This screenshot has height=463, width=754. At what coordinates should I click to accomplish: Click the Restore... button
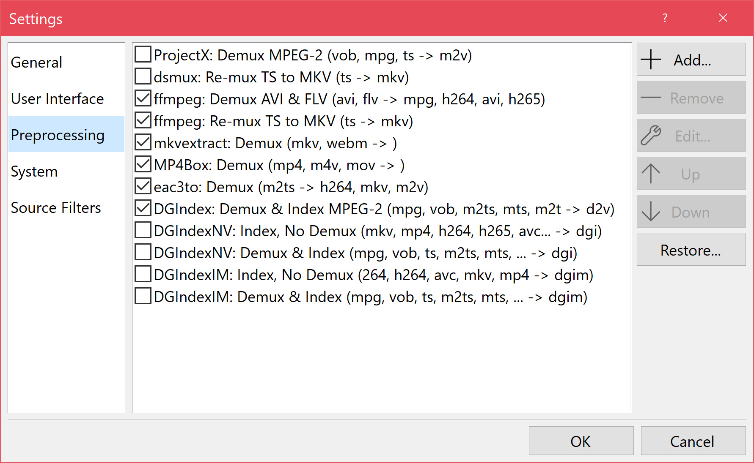(691, 250)
